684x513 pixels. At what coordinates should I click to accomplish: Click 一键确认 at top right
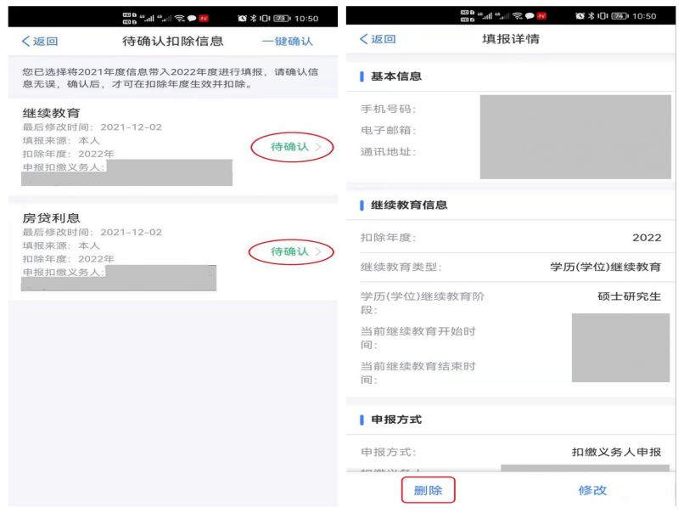287,41
